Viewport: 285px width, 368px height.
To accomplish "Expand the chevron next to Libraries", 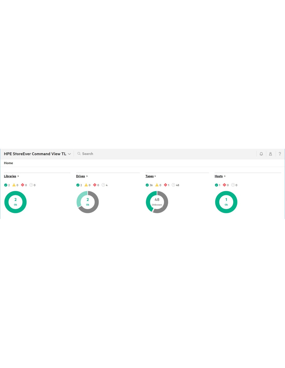I will click(x=18, y=176).
